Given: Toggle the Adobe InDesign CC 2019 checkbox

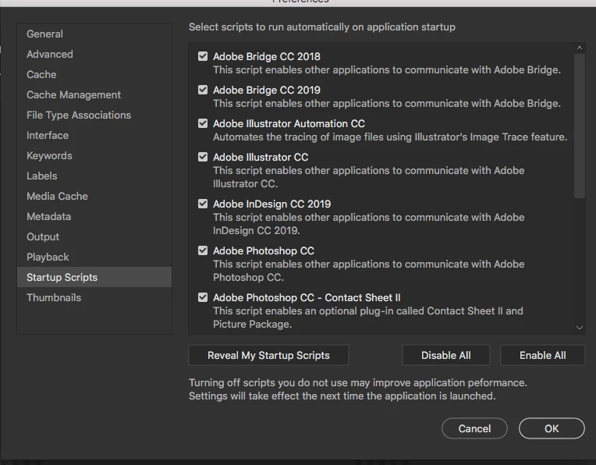Looking at the screenshot, I should coord(203,204).
